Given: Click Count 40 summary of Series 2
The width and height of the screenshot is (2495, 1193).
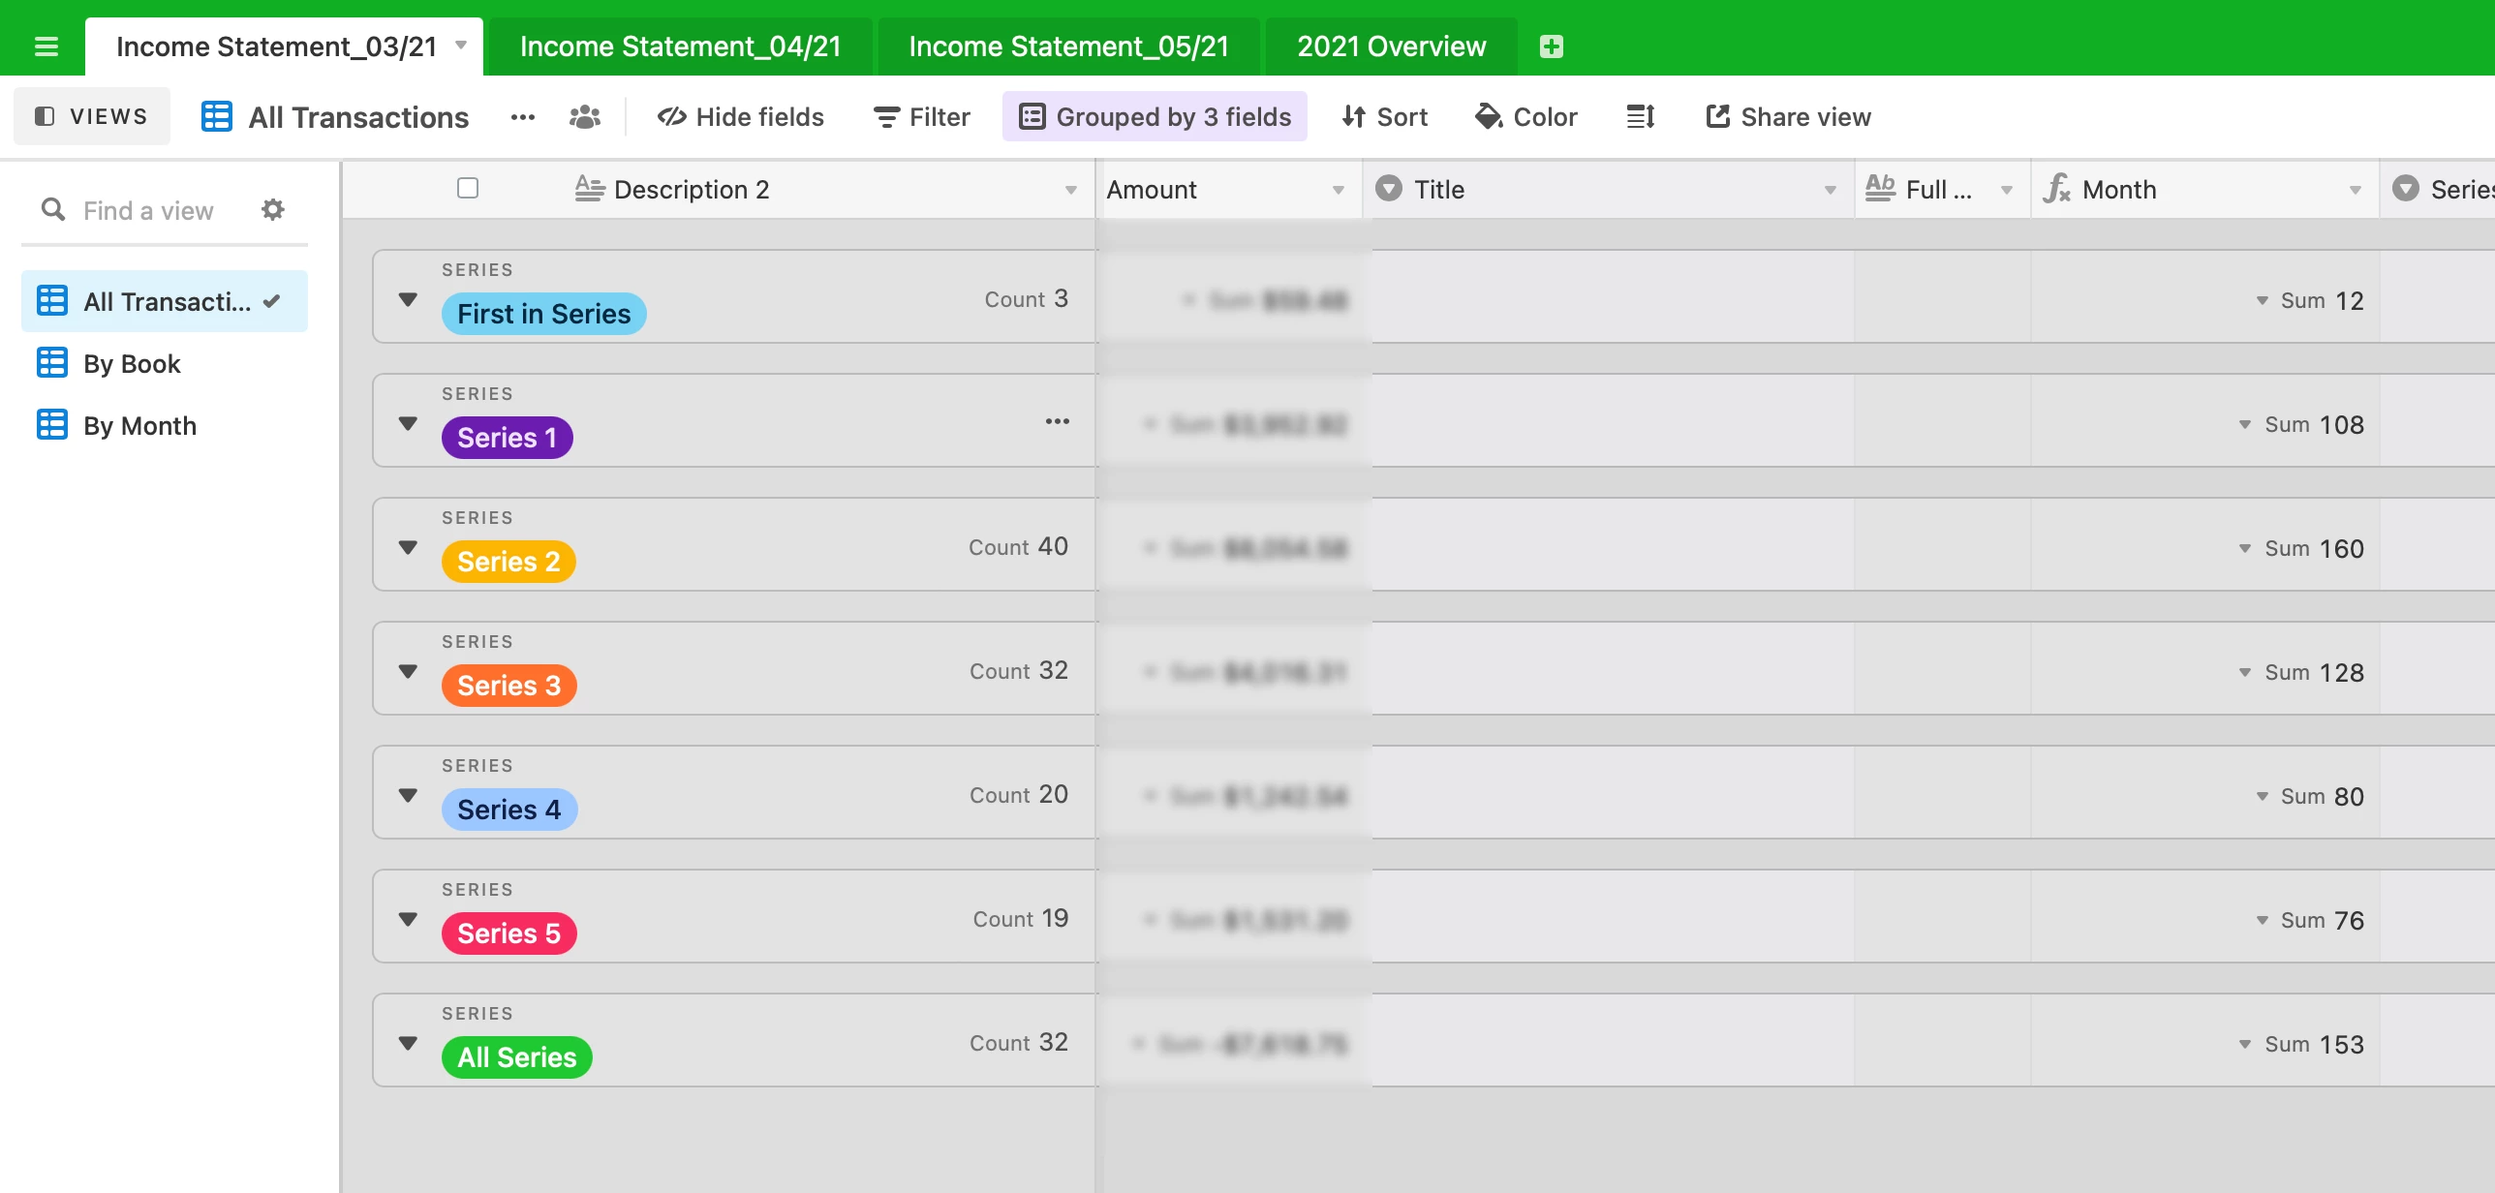Looking at the screenshot, I should 1018,546.
